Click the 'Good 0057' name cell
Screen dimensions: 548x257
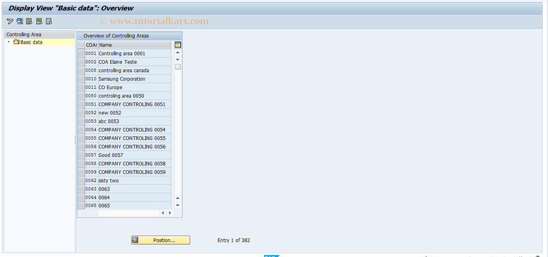tap(134, 155)
